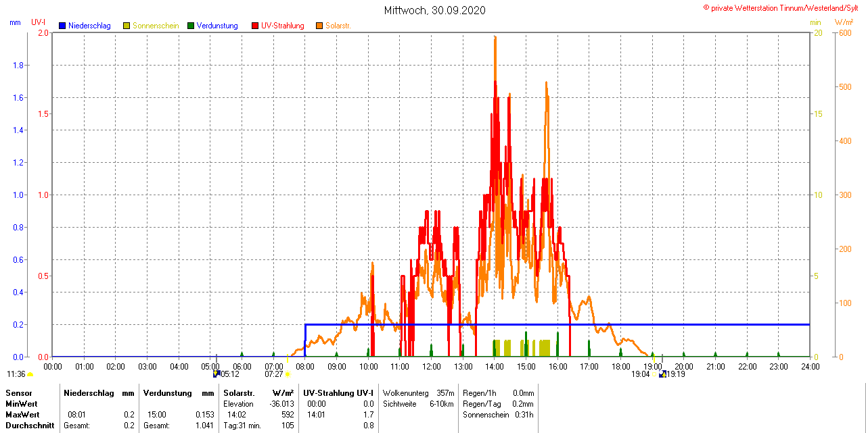
Task: Click the red UV-I axis label
Action: 39,22
